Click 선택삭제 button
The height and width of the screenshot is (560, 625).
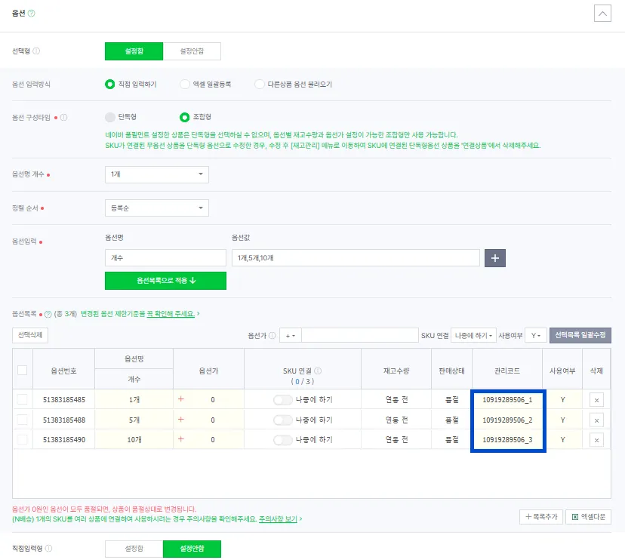tap(30, 335)
